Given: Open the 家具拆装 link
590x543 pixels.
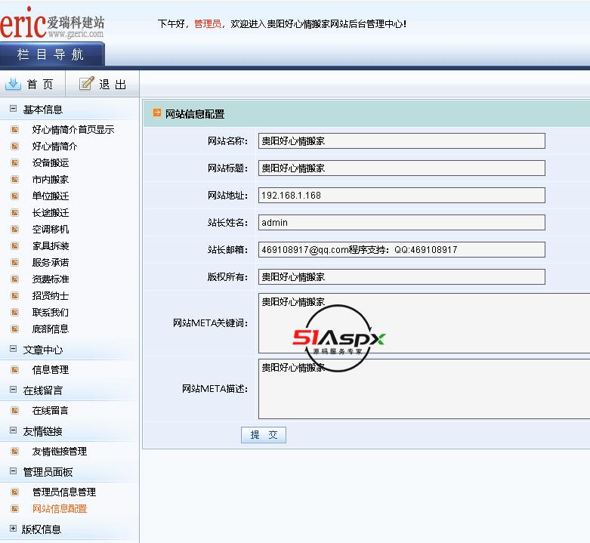Looking at the screenshot, I should [51, 246].
